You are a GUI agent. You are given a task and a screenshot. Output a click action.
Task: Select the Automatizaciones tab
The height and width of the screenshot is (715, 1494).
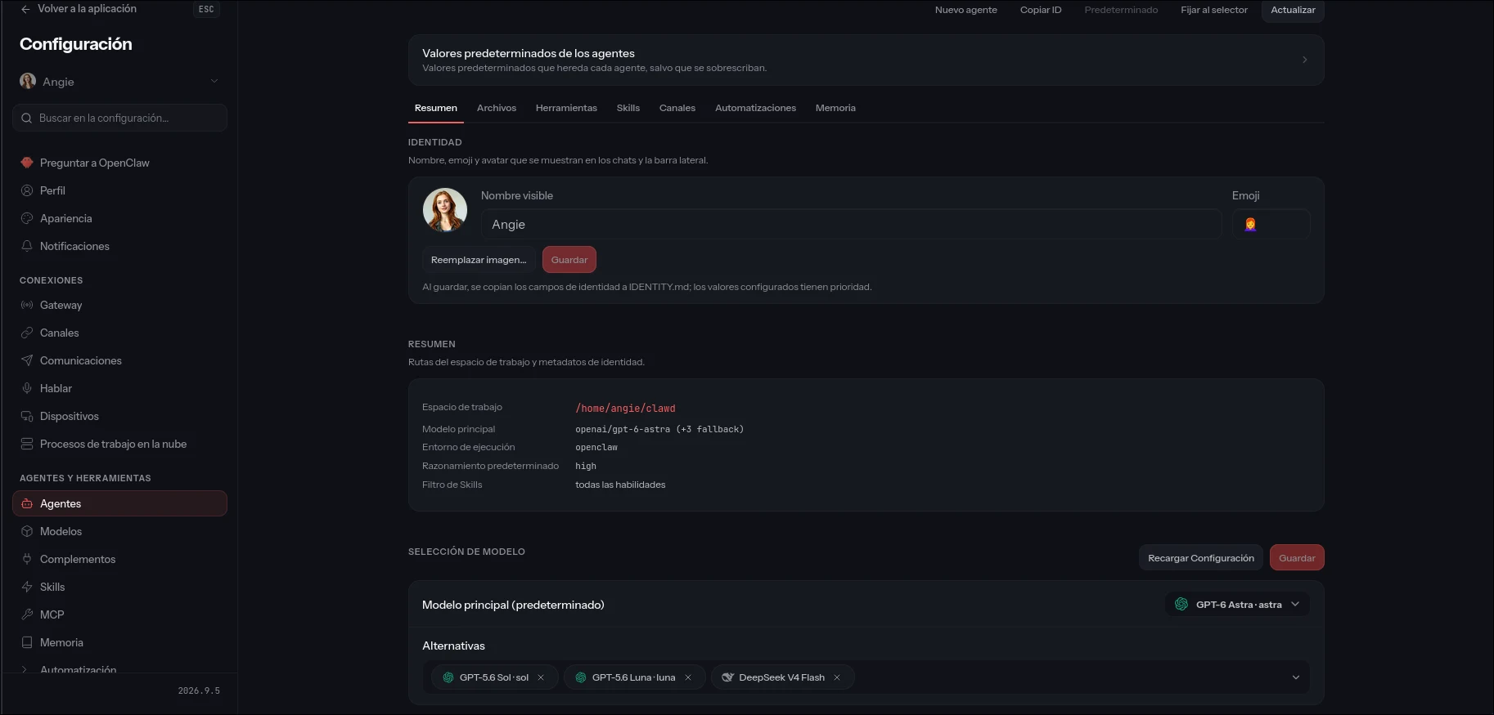pyautogui.click(x=755, y=108)
